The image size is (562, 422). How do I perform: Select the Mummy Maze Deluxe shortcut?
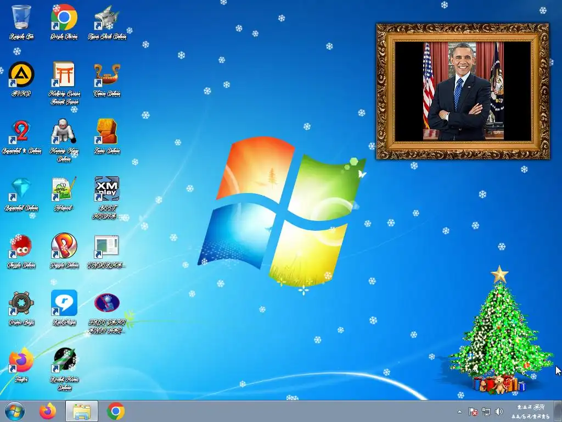[64, 140]
